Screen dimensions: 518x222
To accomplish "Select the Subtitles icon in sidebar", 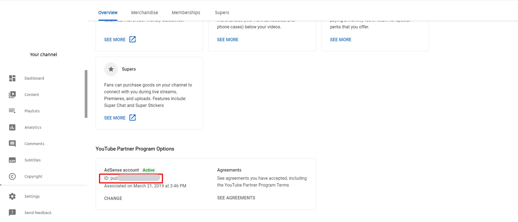I will coord(12,160).
